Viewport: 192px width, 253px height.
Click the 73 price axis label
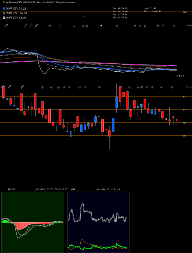(184, 123)
